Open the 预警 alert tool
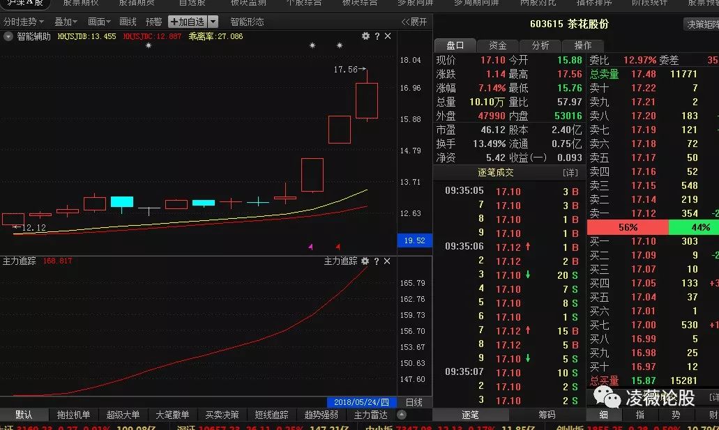Viewport: 719px width, 430px height. click(153, 21)
